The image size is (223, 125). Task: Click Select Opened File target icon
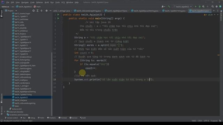(x=33, y=11)
